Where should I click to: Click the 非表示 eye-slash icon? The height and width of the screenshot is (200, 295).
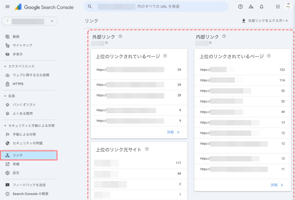coord(7,54)
